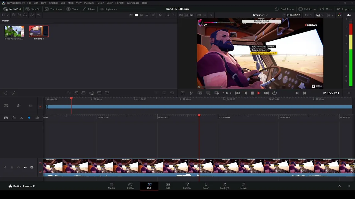The image size is (355, 199).
Task: Click Quick Export button
Action: point(284,9)
